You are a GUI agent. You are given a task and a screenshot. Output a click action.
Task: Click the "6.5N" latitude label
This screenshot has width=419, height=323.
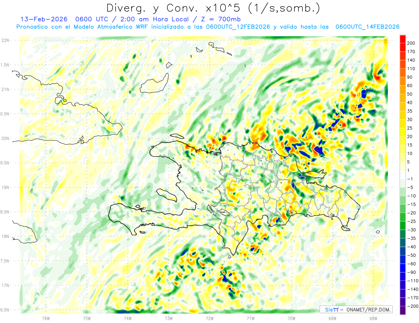(5, 310)
